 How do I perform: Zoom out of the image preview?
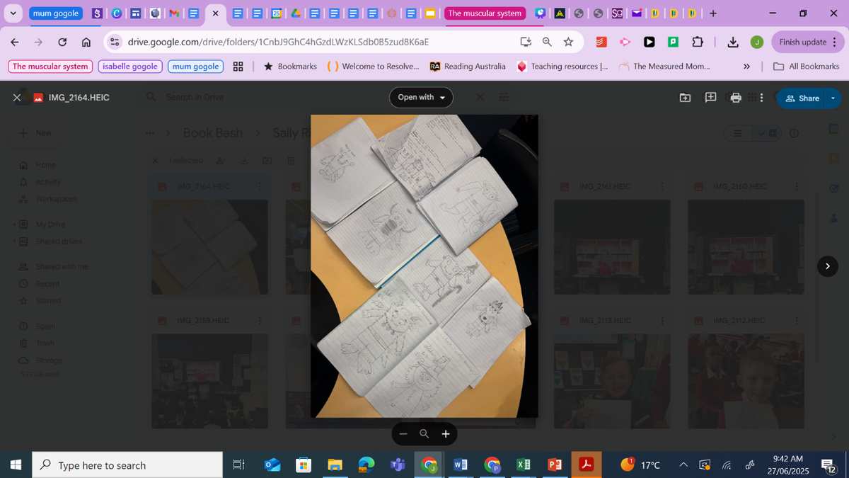pyautogui.click(x=403, y=434)
